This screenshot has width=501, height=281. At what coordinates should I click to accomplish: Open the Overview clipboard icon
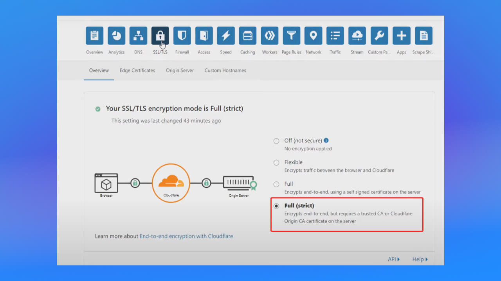tap(94, 36)
